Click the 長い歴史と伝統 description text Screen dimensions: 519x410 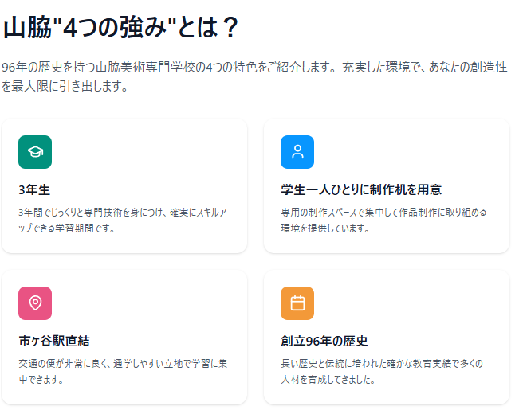[x=383, y=371]
